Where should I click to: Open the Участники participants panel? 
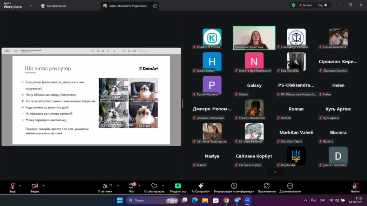105,186
